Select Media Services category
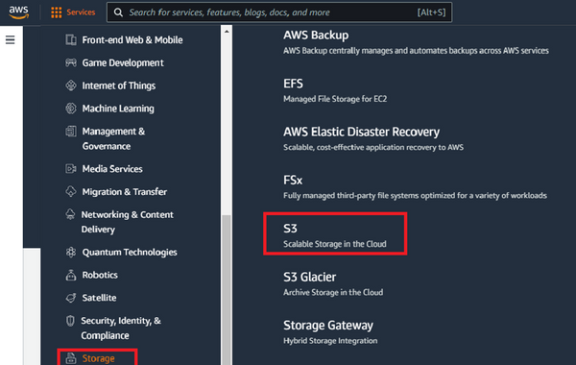This screenshot has height=365, width=576. pyautogui.click(x=112, y=169)
